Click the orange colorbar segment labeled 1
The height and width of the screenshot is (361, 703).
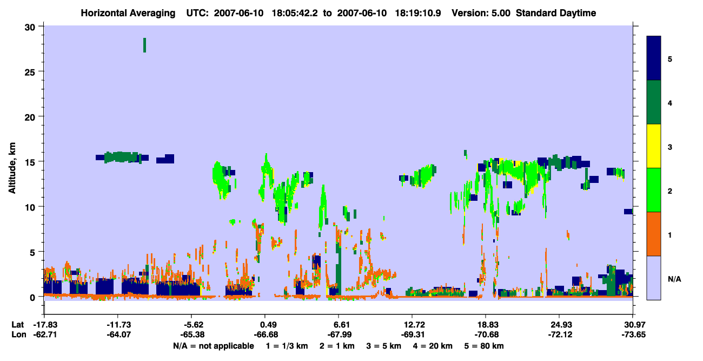654,234
